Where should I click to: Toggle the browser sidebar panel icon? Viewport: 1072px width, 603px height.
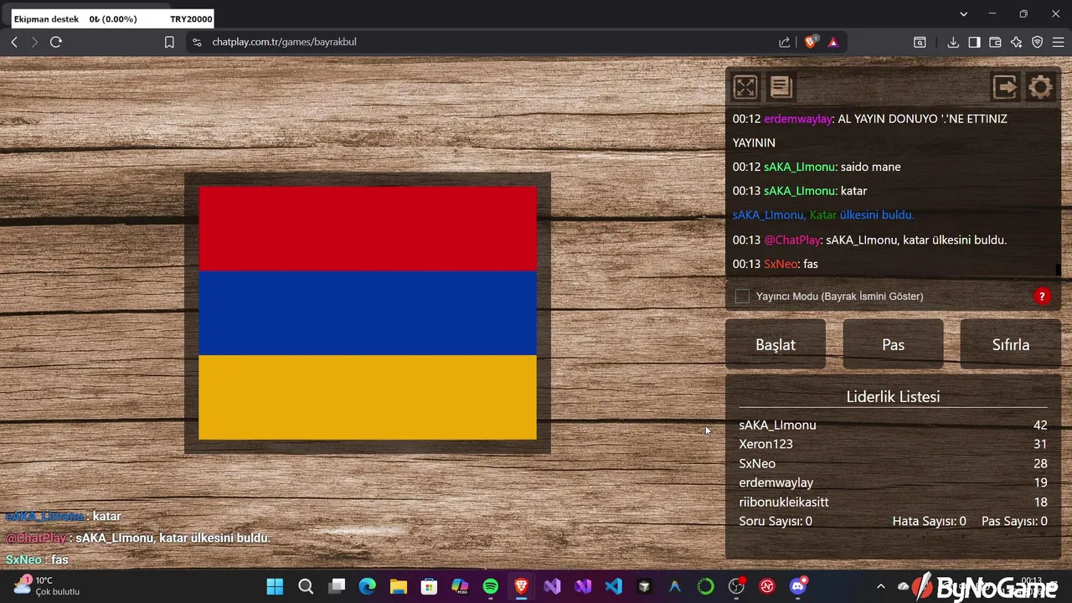[x=974, y=42]
